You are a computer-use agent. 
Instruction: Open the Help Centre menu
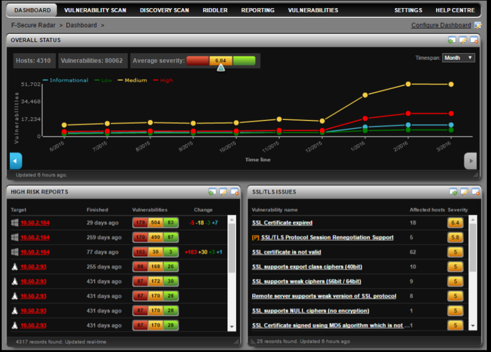tap(455, 10)
